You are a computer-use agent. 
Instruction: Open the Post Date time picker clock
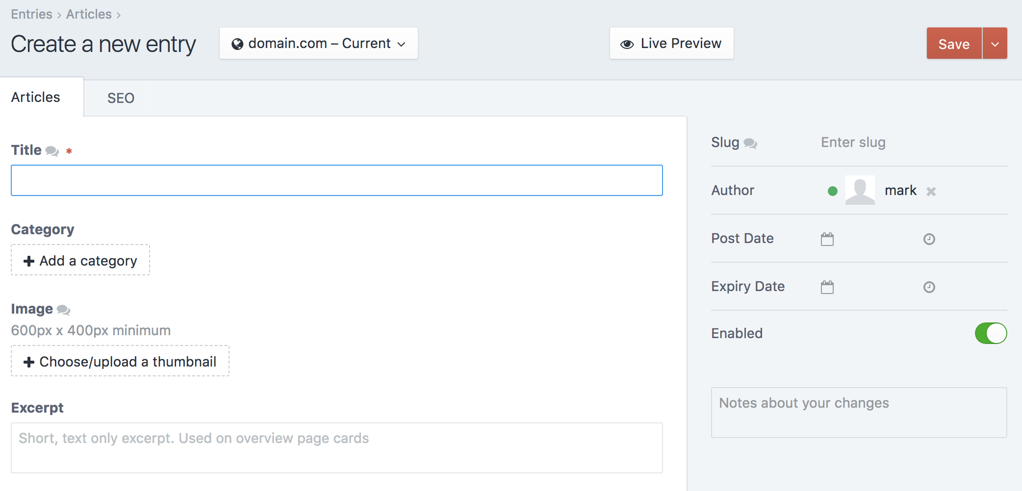click(x=929, y=239)
